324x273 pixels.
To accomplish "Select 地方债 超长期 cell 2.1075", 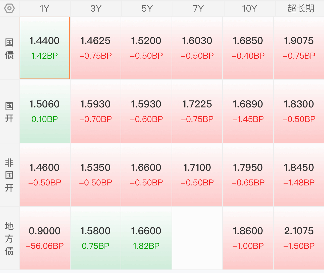I will pos(299,238).
